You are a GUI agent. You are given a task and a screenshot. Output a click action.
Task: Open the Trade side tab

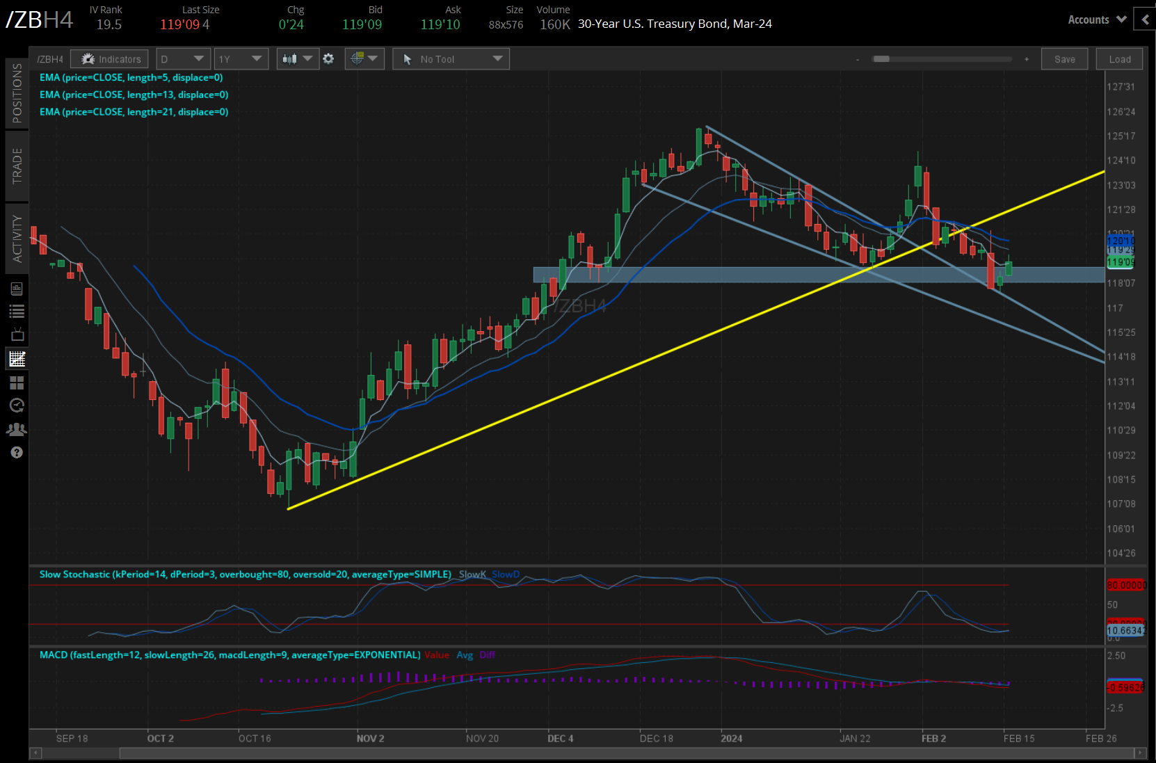pyautogui.click(x=17, y=166)
